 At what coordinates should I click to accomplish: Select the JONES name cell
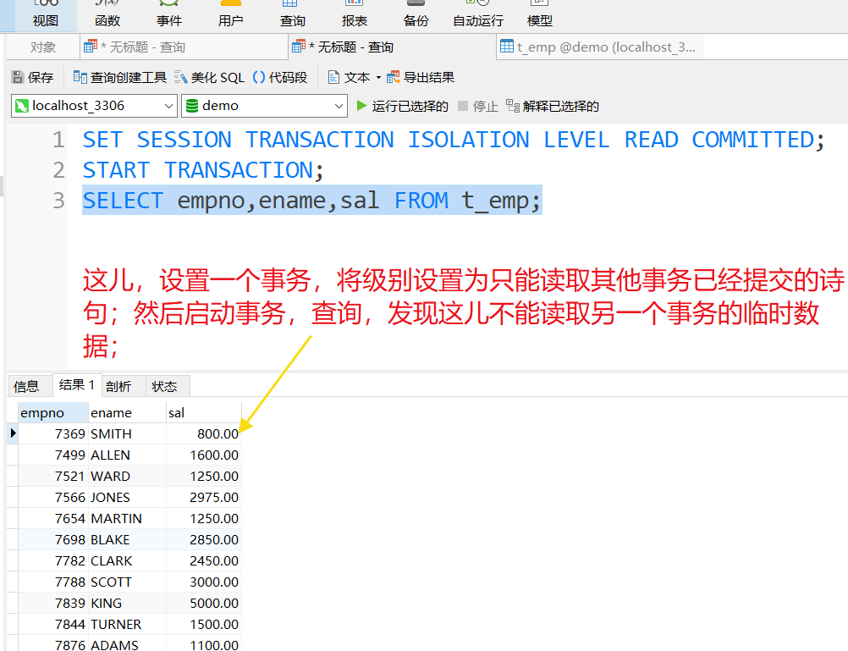click(x=127, y=497)
